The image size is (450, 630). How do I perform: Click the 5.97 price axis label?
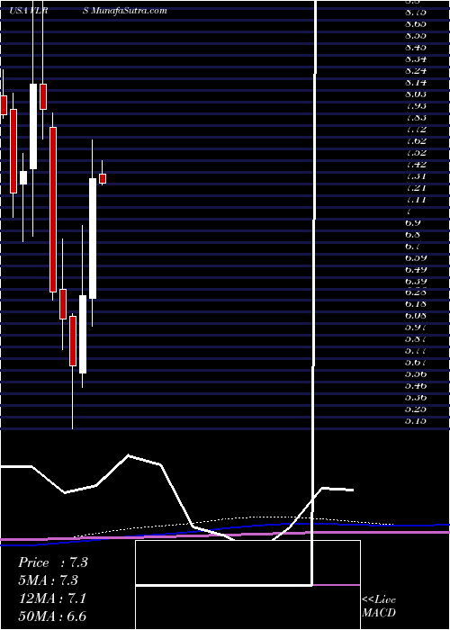click(x=416, y=328)
